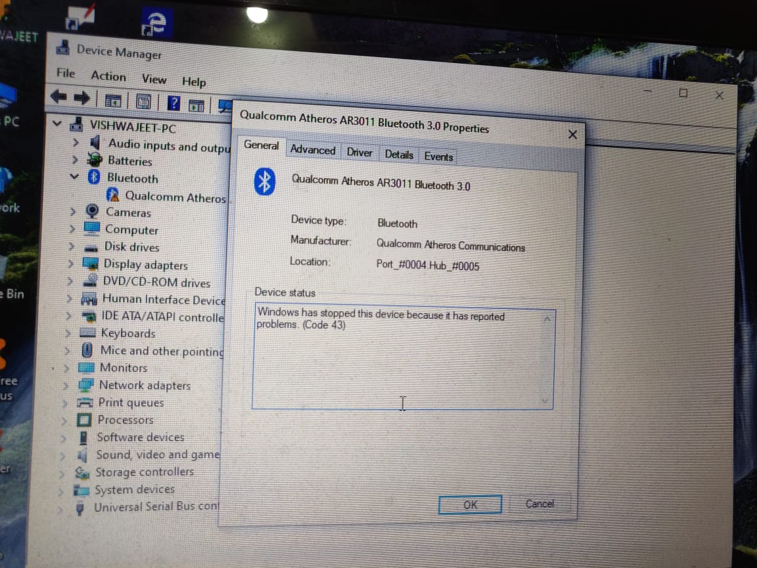Click the VISHWAJEET-PC computer root icon
Image resolution: width=757 pixels, height=568 pixels.
[x=76, y=124]
